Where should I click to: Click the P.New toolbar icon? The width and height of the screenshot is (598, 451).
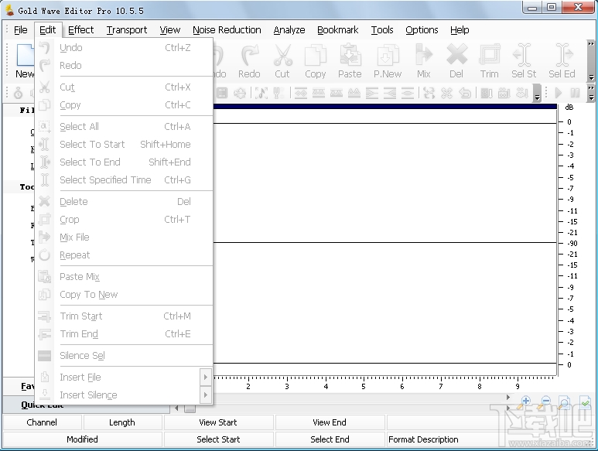tap(388, 55)
